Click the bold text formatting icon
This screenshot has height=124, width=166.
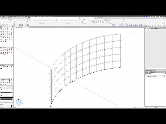pyautogui.click(x=88, y=22)
